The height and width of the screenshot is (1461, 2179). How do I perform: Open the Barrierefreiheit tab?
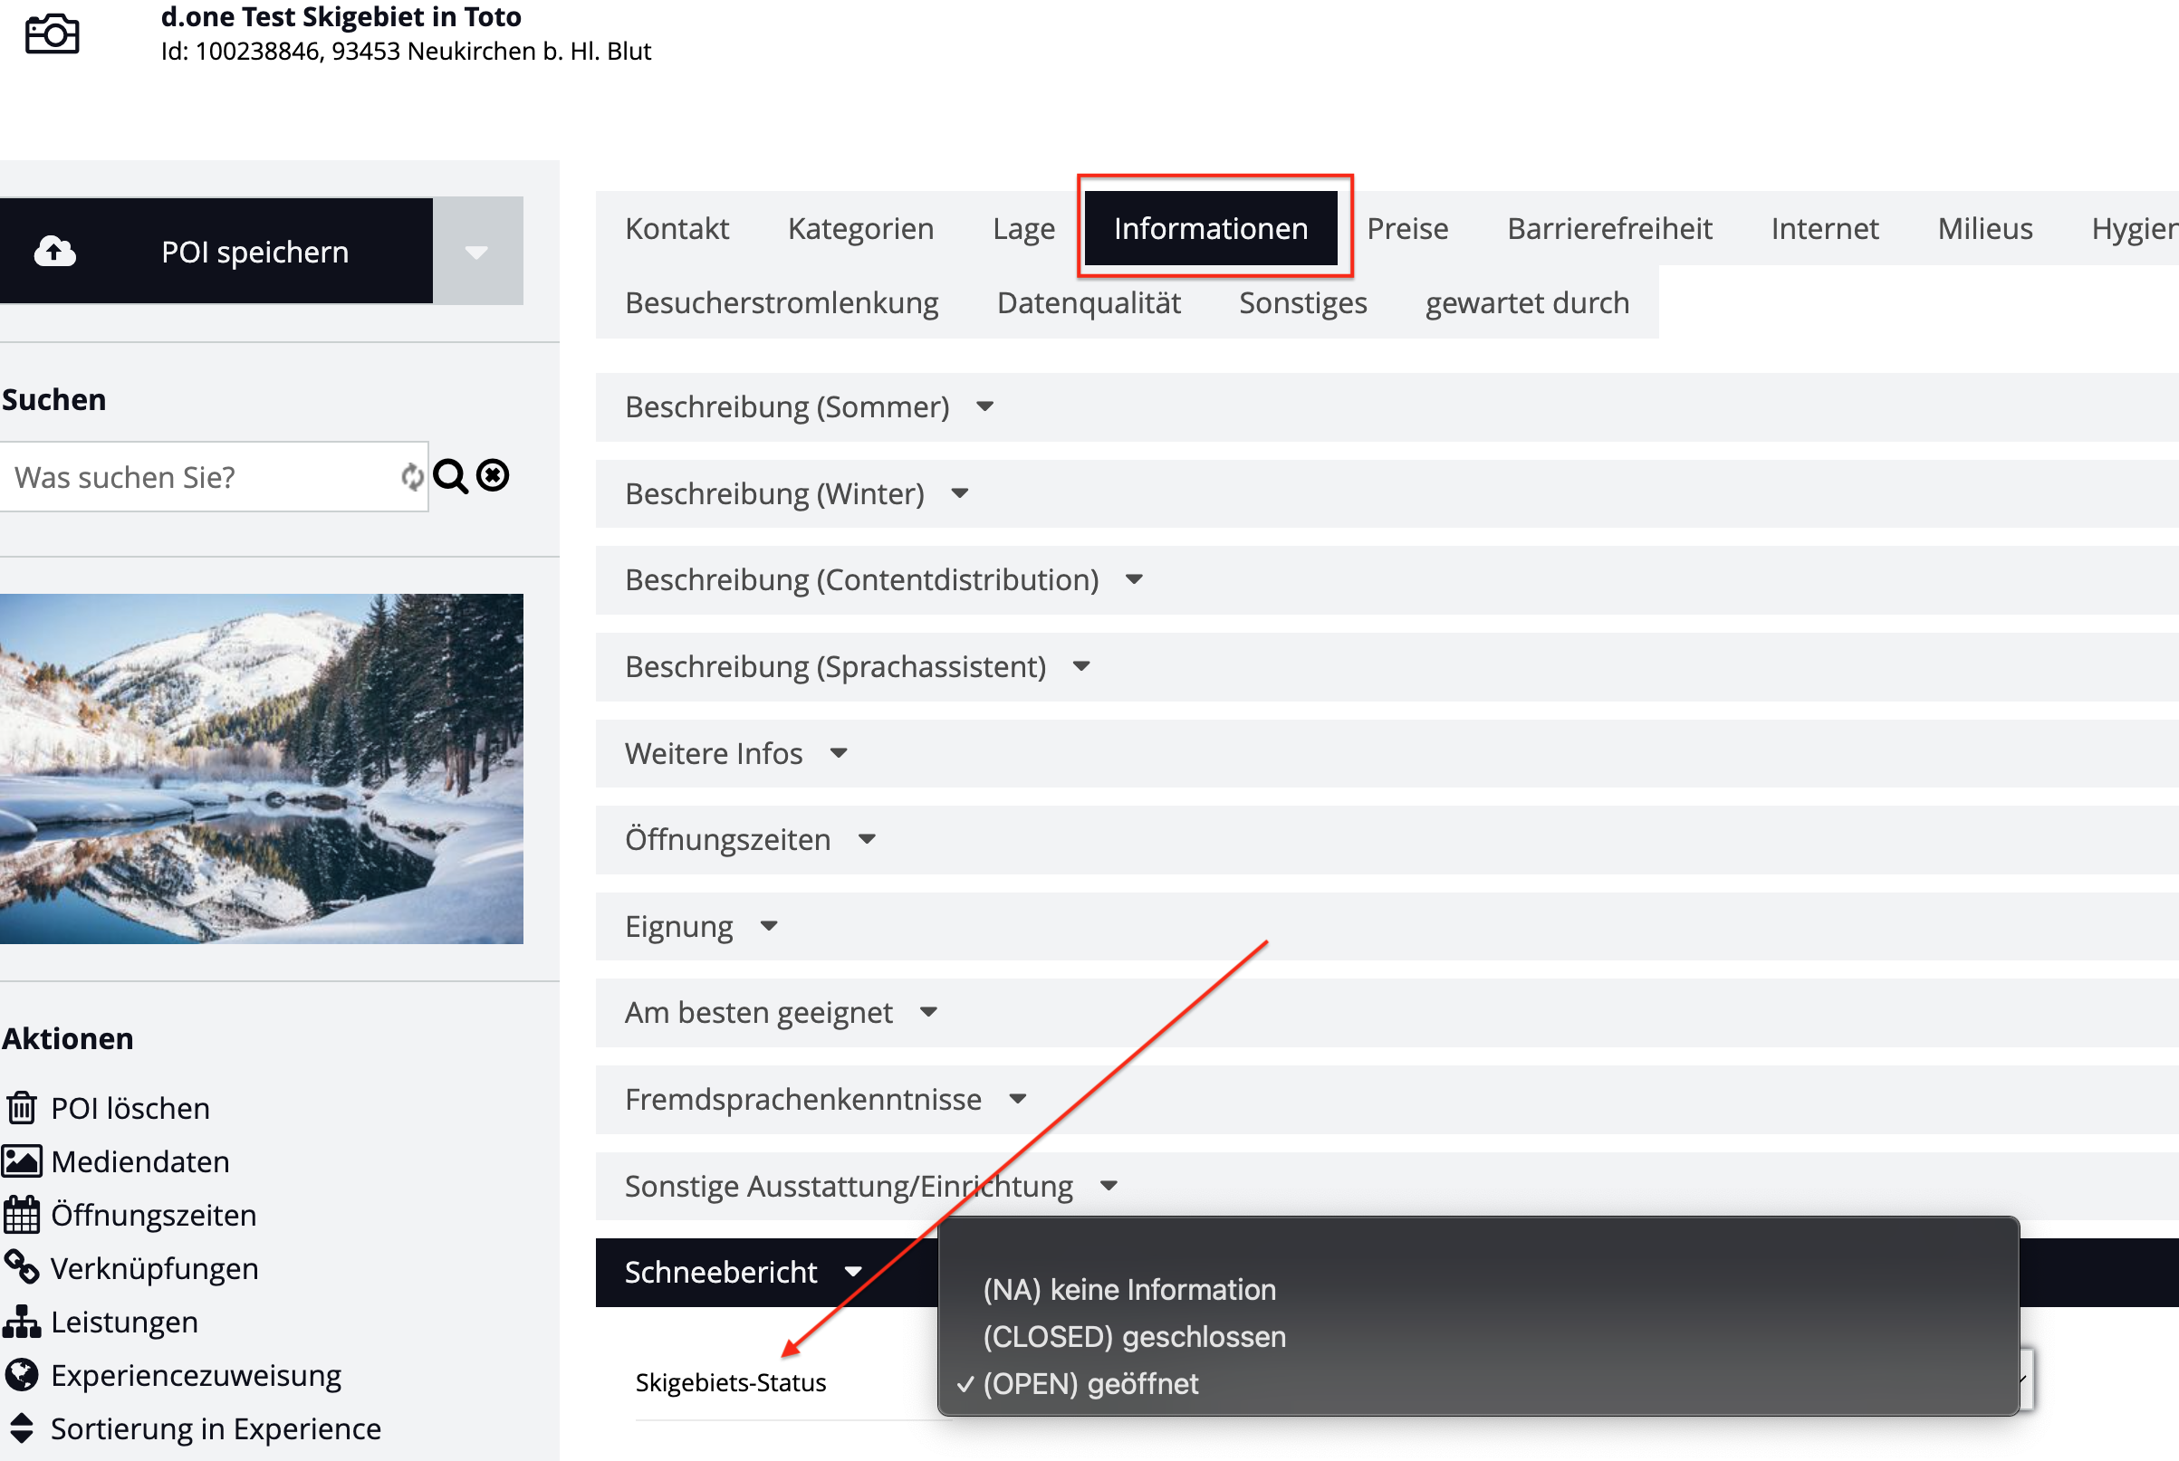pos(1608,228)
